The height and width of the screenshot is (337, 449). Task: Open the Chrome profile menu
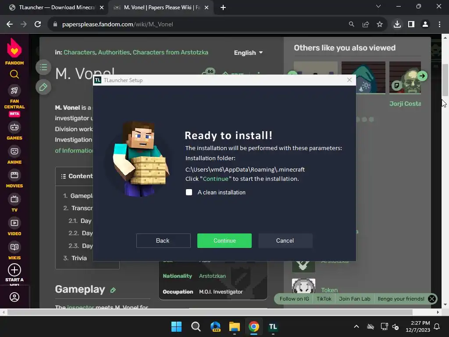(425, 25)
